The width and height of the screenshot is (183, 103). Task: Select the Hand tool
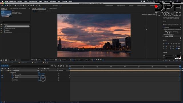click(8, 5)
